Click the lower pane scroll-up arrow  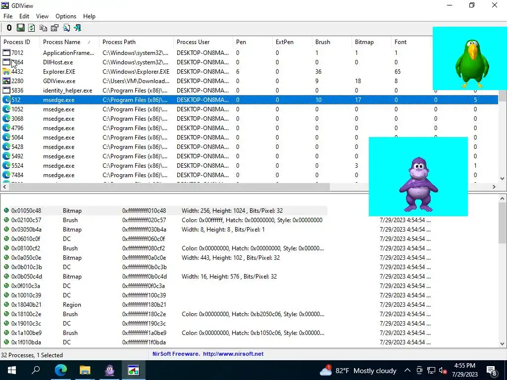point(502,198)
